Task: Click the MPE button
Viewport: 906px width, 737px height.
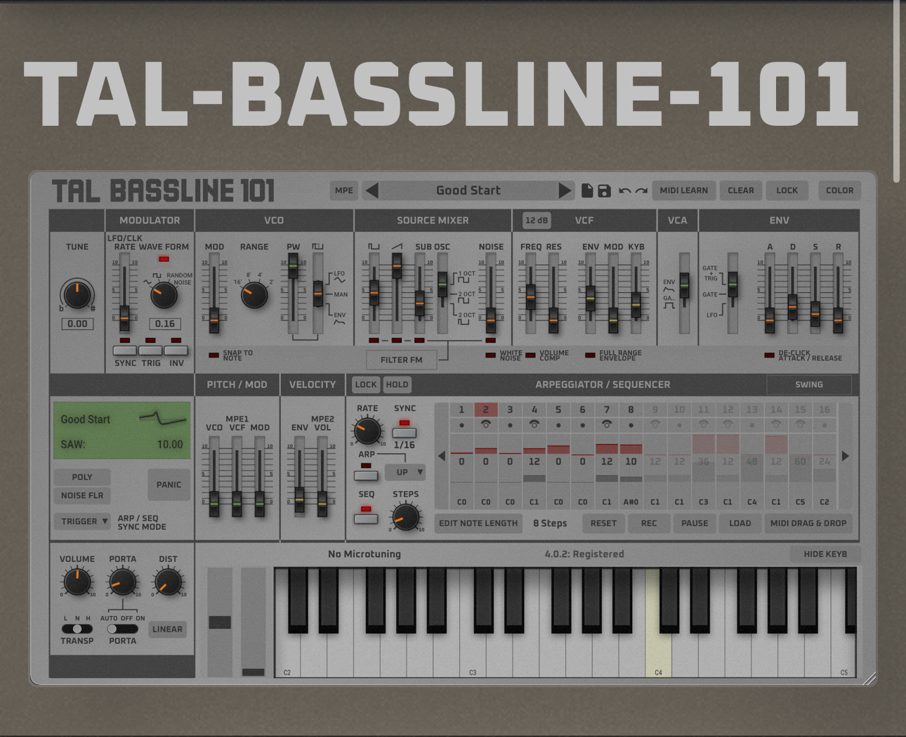Action: point(344,190)
